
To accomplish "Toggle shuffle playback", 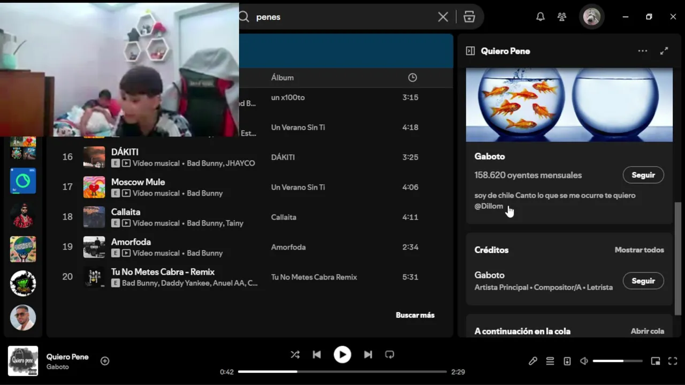I will (295, 355).
